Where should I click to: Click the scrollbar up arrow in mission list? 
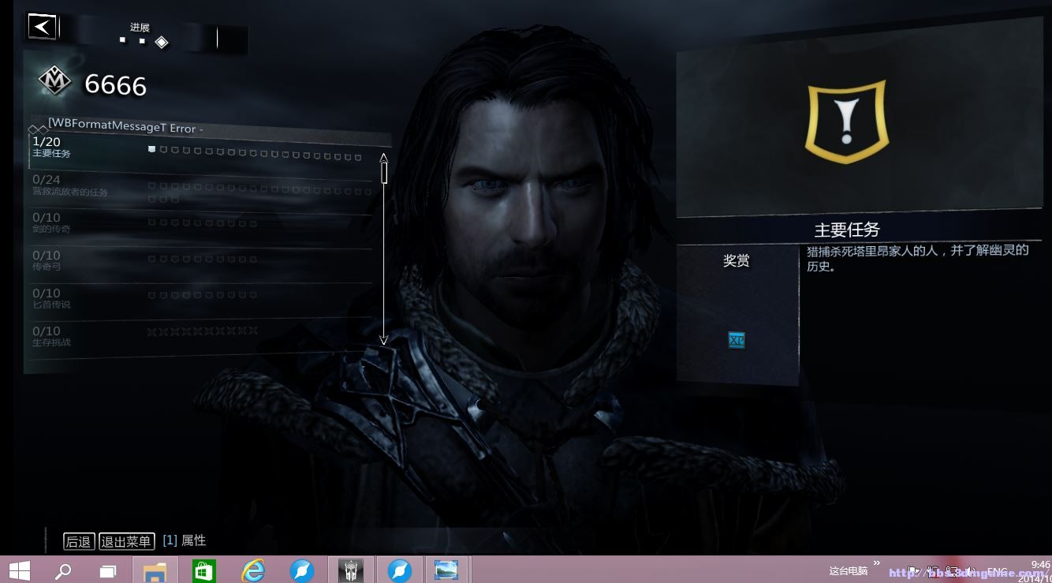pyautogui.click(x=384, y=157)
